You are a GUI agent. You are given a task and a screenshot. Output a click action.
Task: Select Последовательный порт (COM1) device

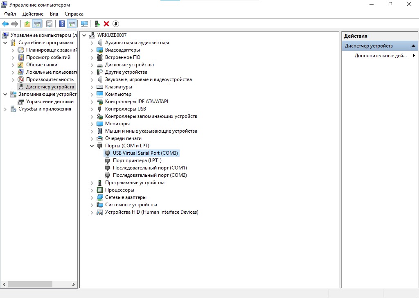coord(150,168)
